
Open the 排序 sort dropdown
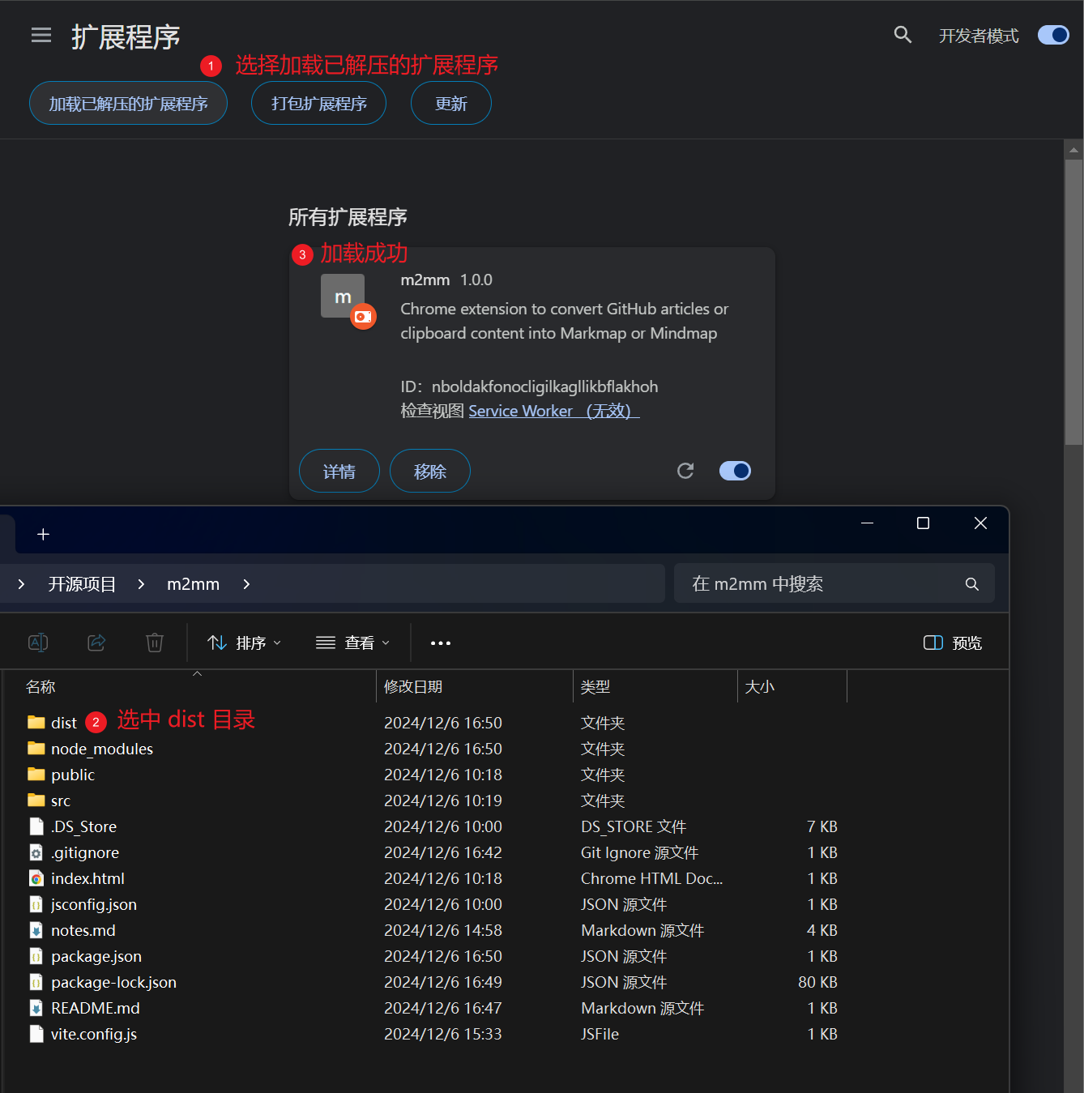coord(244,643)
